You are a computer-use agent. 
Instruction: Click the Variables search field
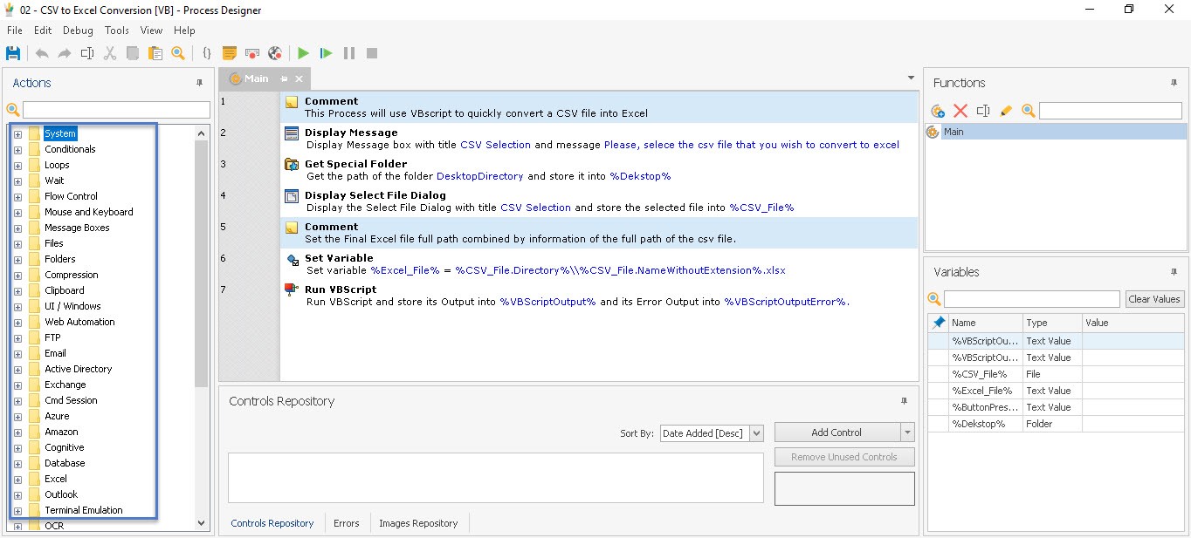click(1031, 298)
